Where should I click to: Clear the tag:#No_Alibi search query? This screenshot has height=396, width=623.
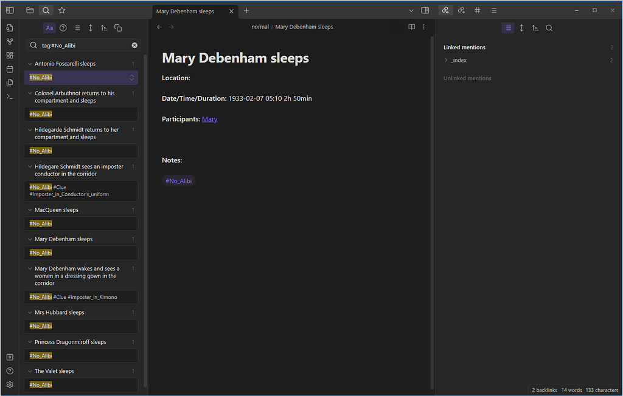[134, 45]
